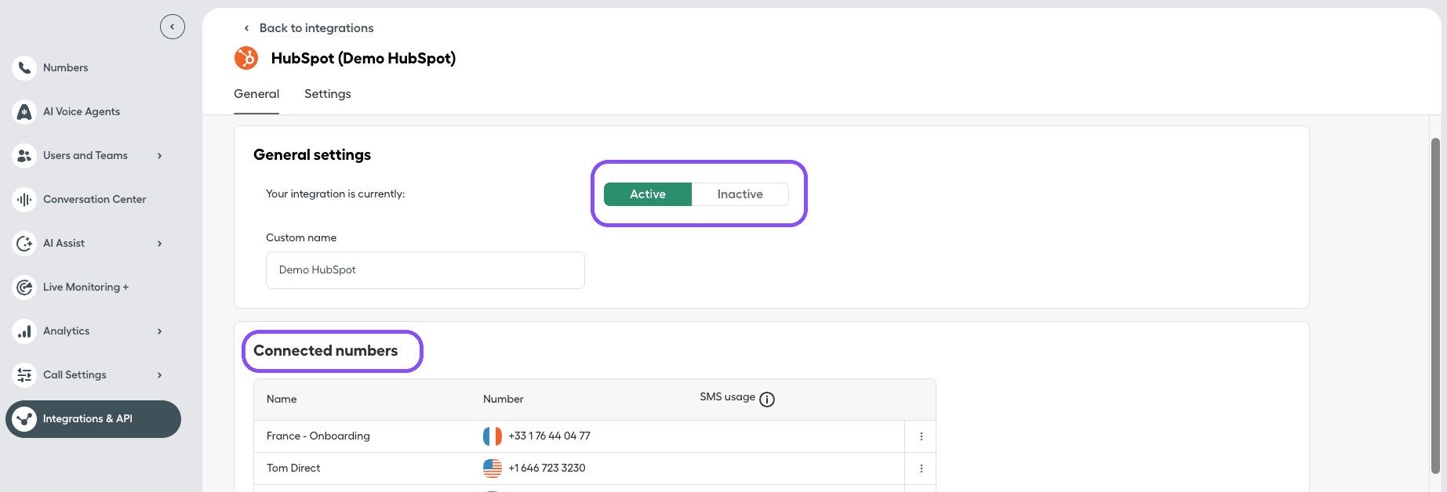Expand the Users and Teams submenu
Image resolution: width=1447 pixels, height=492 pixels.
point(160,156)
